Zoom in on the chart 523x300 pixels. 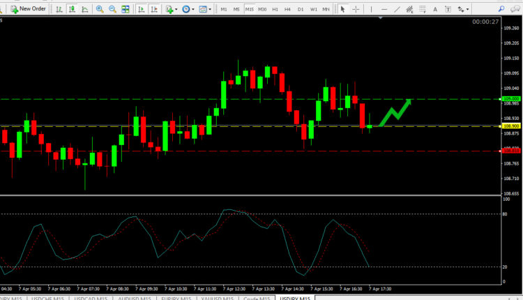tap(100, 9)
